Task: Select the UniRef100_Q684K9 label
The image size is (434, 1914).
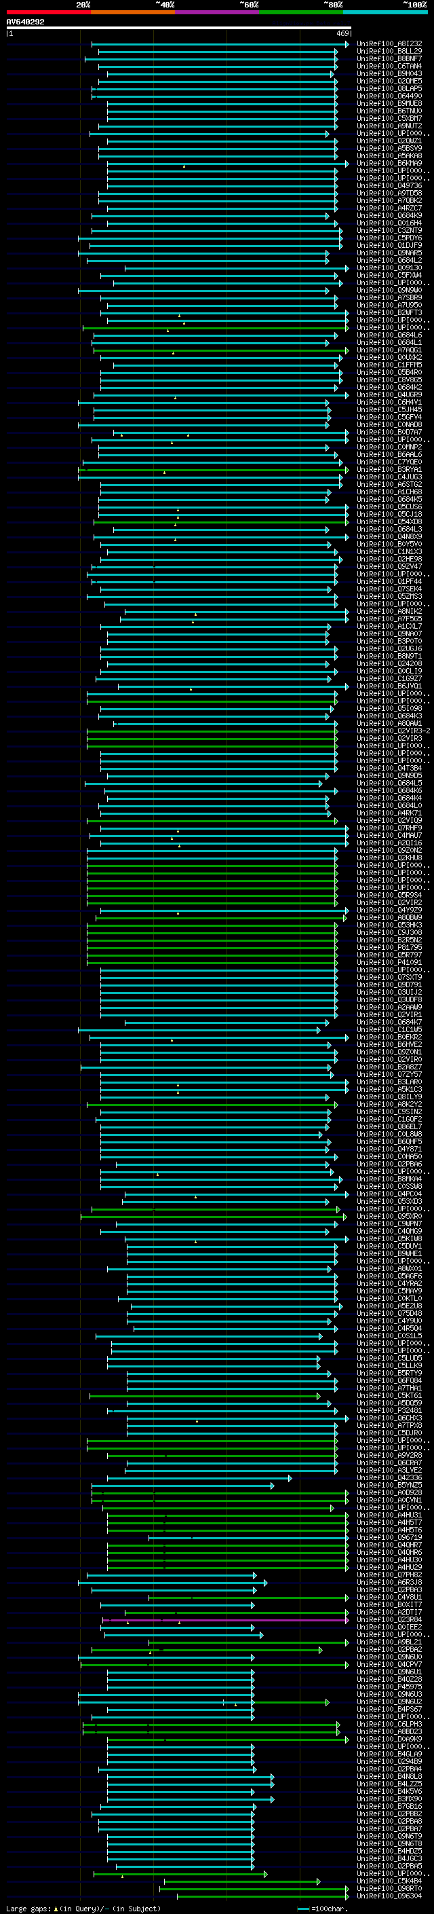Action: pos(389,215)
